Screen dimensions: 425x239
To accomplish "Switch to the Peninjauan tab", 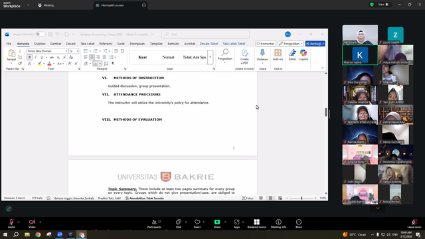I will click(x=137, y=44).
